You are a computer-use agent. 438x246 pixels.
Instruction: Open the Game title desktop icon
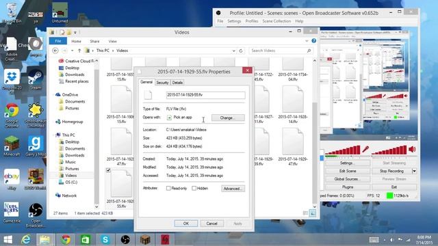[12, 213]
